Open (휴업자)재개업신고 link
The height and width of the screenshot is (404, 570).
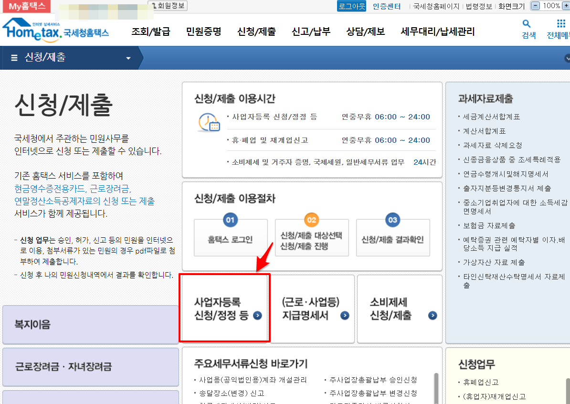coord(494,396)
